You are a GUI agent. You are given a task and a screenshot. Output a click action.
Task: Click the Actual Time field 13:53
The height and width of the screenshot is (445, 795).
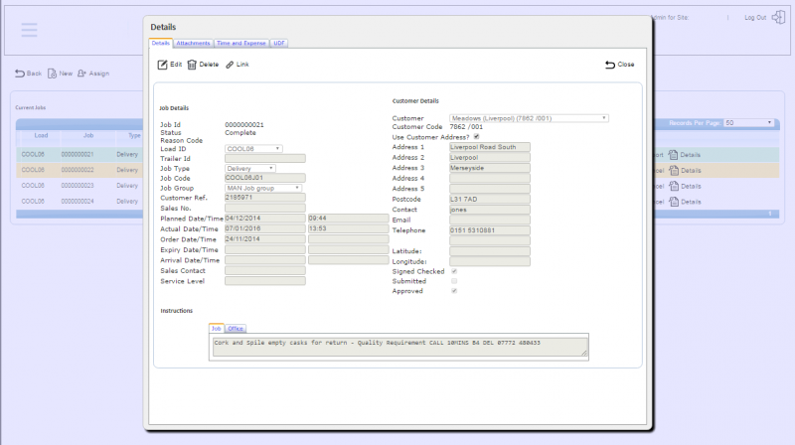349,228
